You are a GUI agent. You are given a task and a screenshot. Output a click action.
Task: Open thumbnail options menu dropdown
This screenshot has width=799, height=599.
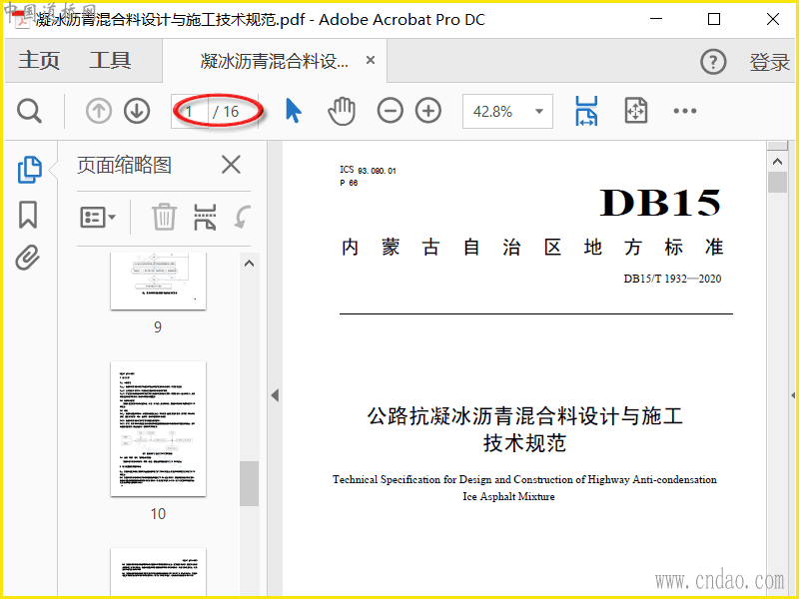point(98,218)
